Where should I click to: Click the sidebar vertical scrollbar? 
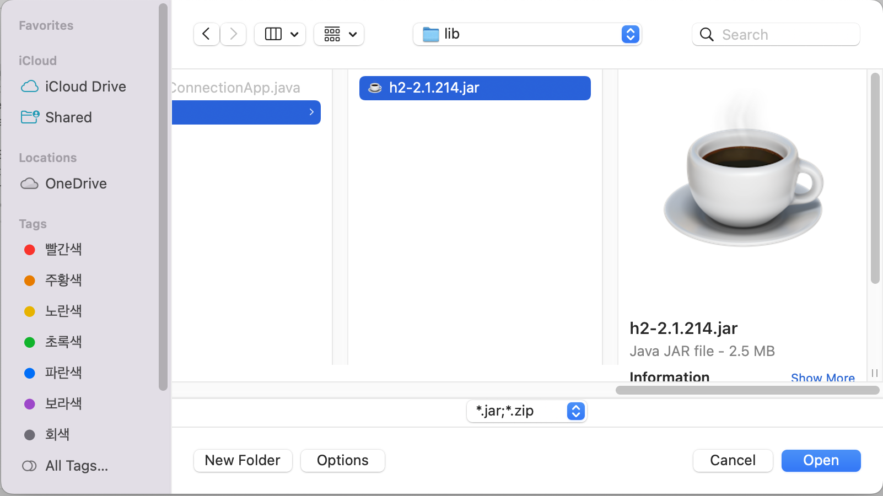coord(163,197)
